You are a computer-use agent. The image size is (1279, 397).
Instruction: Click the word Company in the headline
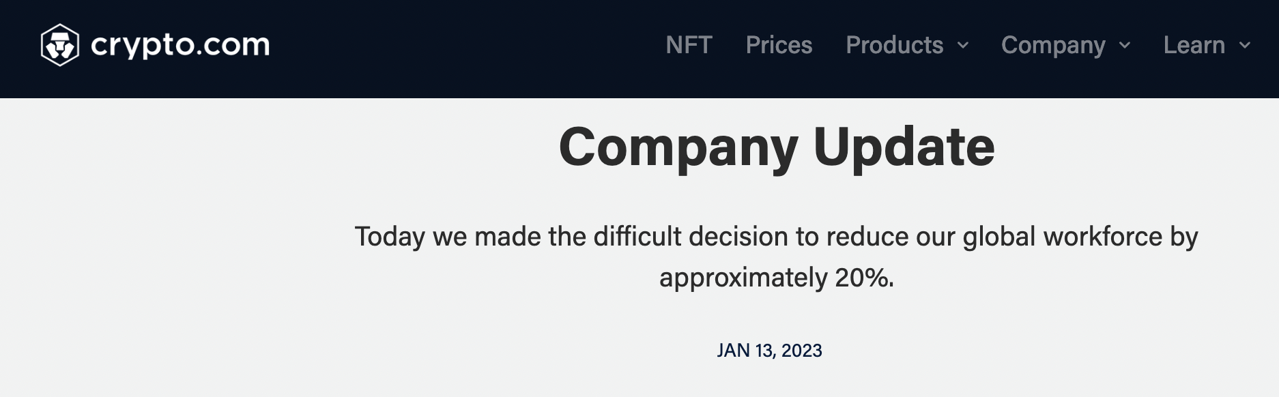point(678,147)
